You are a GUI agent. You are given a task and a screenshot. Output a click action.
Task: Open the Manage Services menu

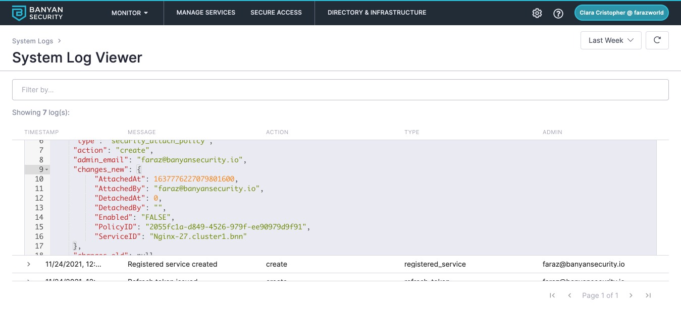pyautogui.click(x=206, y=13)
